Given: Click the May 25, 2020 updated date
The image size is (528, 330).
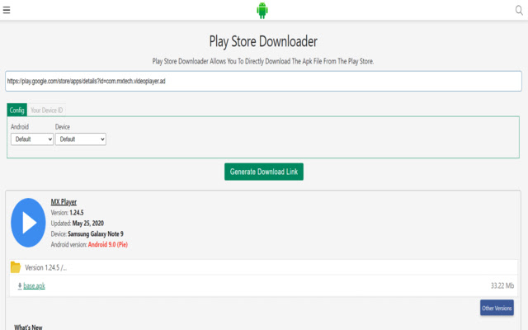Looking at the screenshot, I should click(x=88, y=224).
